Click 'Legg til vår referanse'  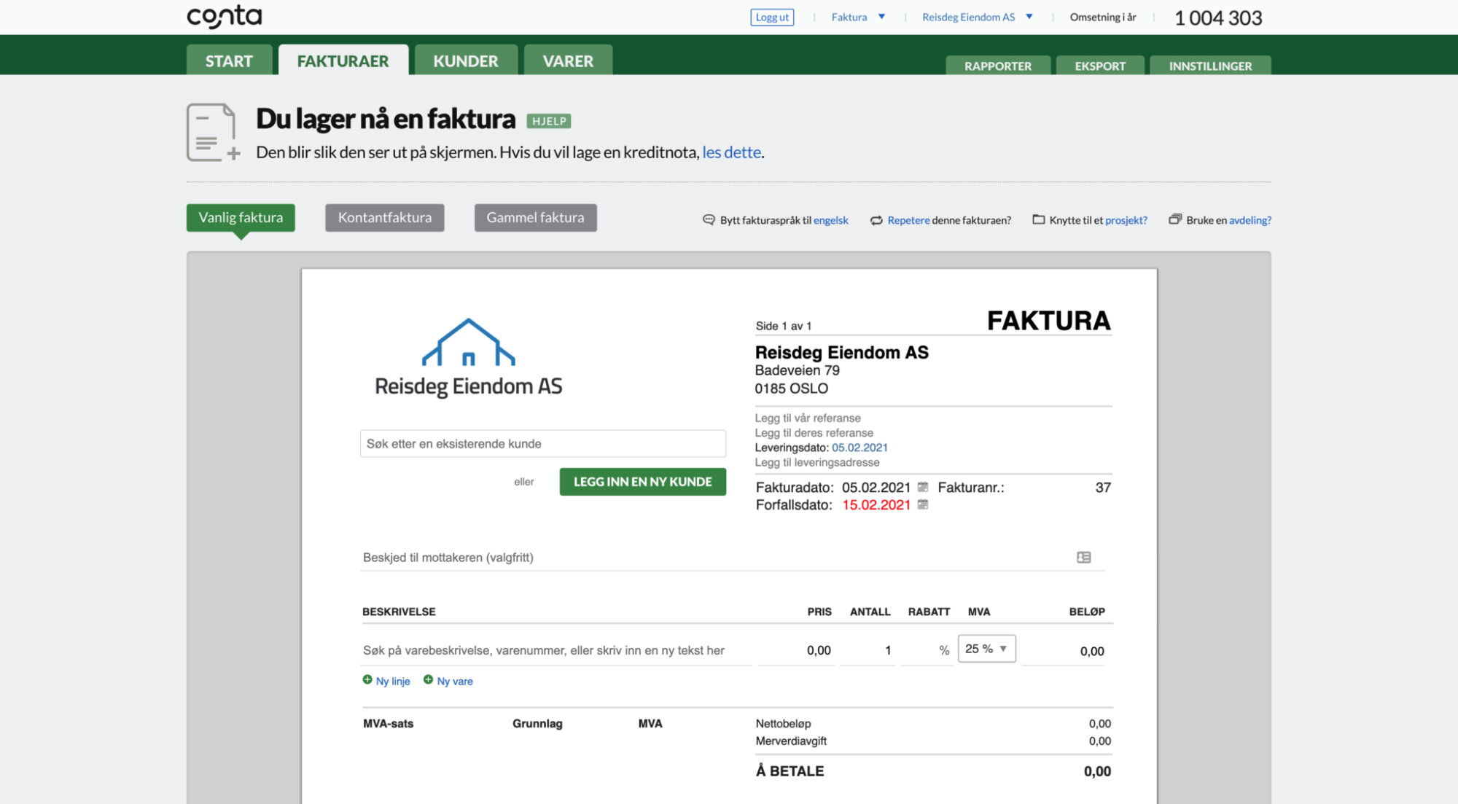[x=808, y=418]
